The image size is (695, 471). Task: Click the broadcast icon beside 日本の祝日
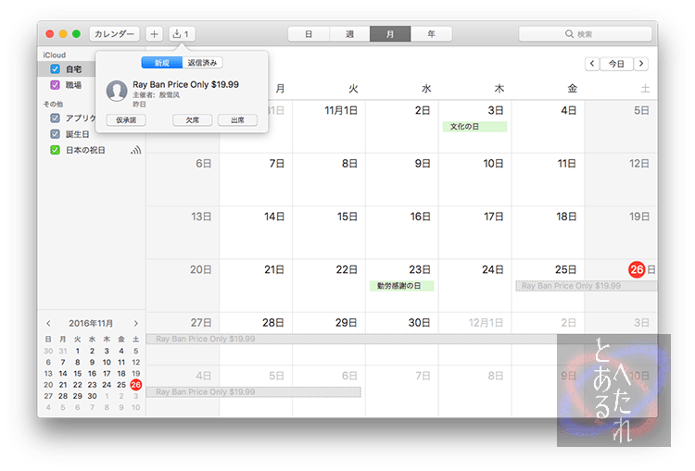135,150
